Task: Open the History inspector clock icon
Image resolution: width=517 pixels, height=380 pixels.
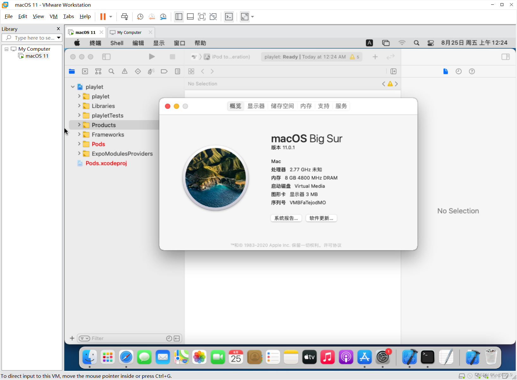Action: coord(459,71)
